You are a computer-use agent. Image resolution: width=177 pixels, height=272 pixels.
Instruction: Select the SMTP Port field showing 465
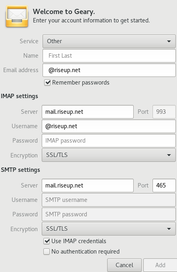pos(164,185)
